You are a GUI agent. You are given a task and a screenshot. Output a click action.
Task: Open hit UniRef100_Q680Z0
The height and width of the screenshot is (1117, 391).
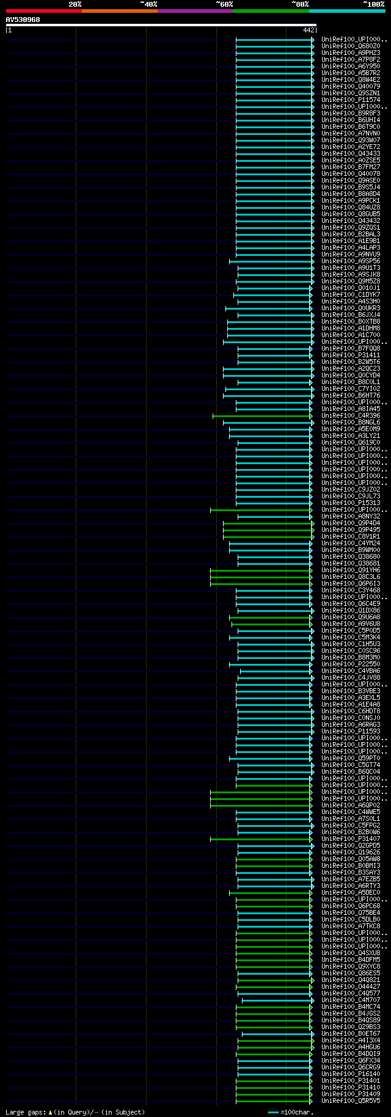(x=351, y=46)
